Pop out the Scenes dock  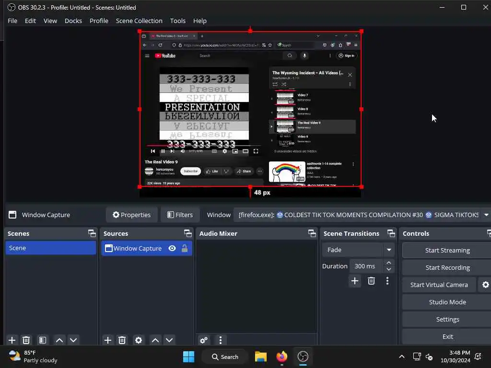tap(92, 233)
